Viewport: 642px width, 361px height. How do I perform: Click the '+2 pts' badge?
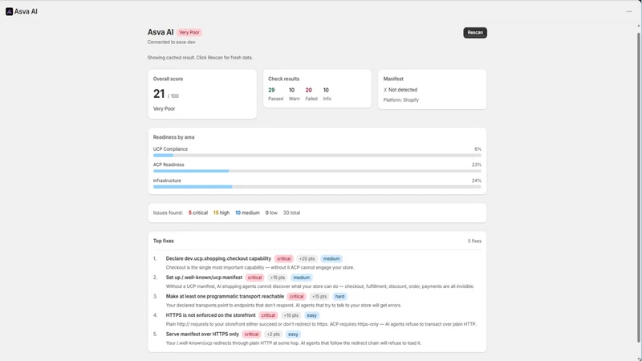click(273, 334)
